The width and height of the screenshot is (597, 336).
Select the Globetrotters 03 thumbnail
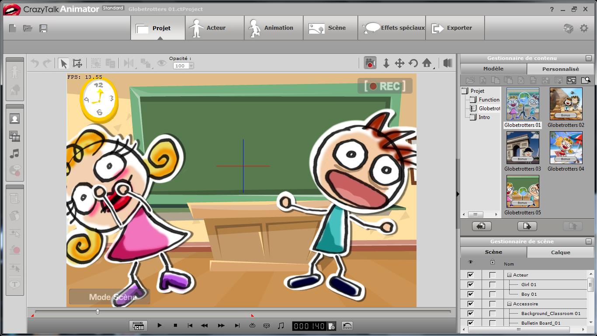click(523, 148)
